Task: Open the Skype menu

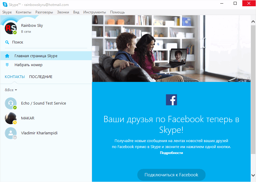Action: pyautogui.click(x=7, y=12)
